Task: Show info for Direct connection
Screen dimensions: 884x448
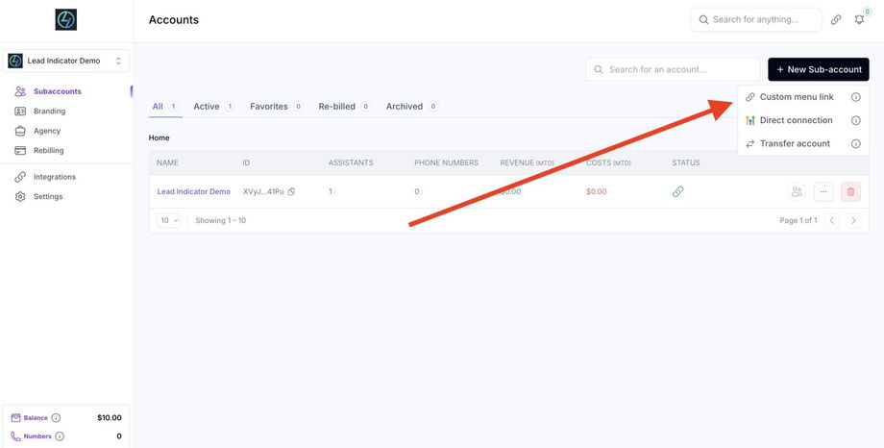Action: [x=856, y=120]
